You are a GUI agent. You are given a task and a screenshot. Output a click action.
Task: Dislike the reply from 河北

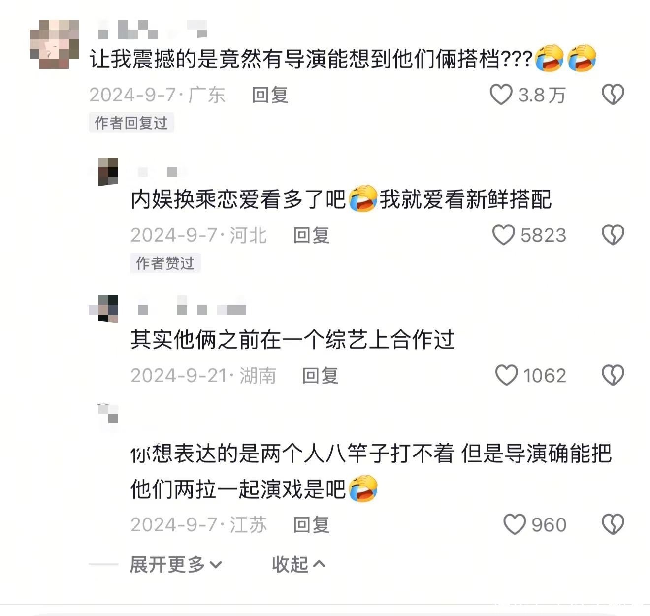(613, 235)
